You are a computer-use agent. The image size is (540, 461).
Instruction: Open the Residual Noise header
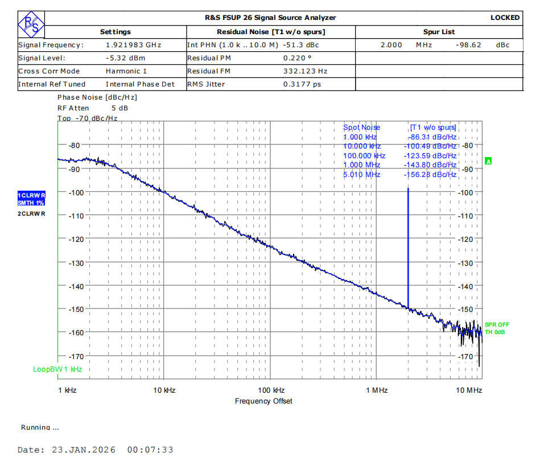tap(271, 32)
